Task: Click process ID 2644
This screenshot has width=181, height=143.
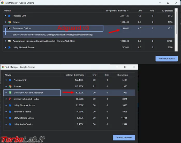Action: [x=125, y=124]
